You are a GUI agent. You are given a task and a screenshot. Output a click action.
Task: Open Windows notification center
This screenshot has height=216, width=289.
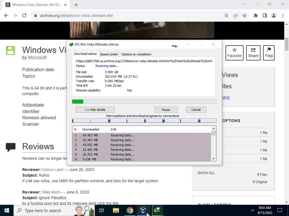pos(280,210)
